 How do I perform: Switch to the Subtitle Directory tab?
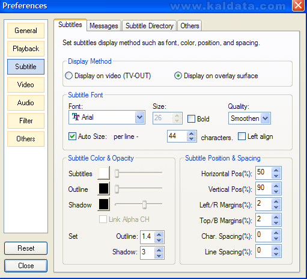pos(150,26)
